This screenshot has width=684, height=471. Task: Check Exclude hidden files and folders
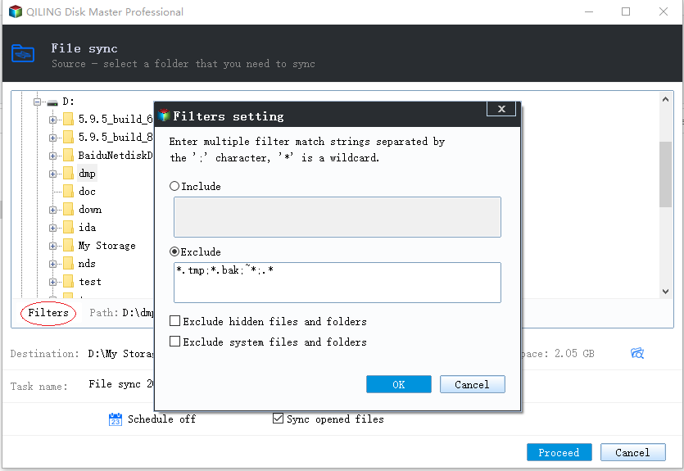(175, 321)
